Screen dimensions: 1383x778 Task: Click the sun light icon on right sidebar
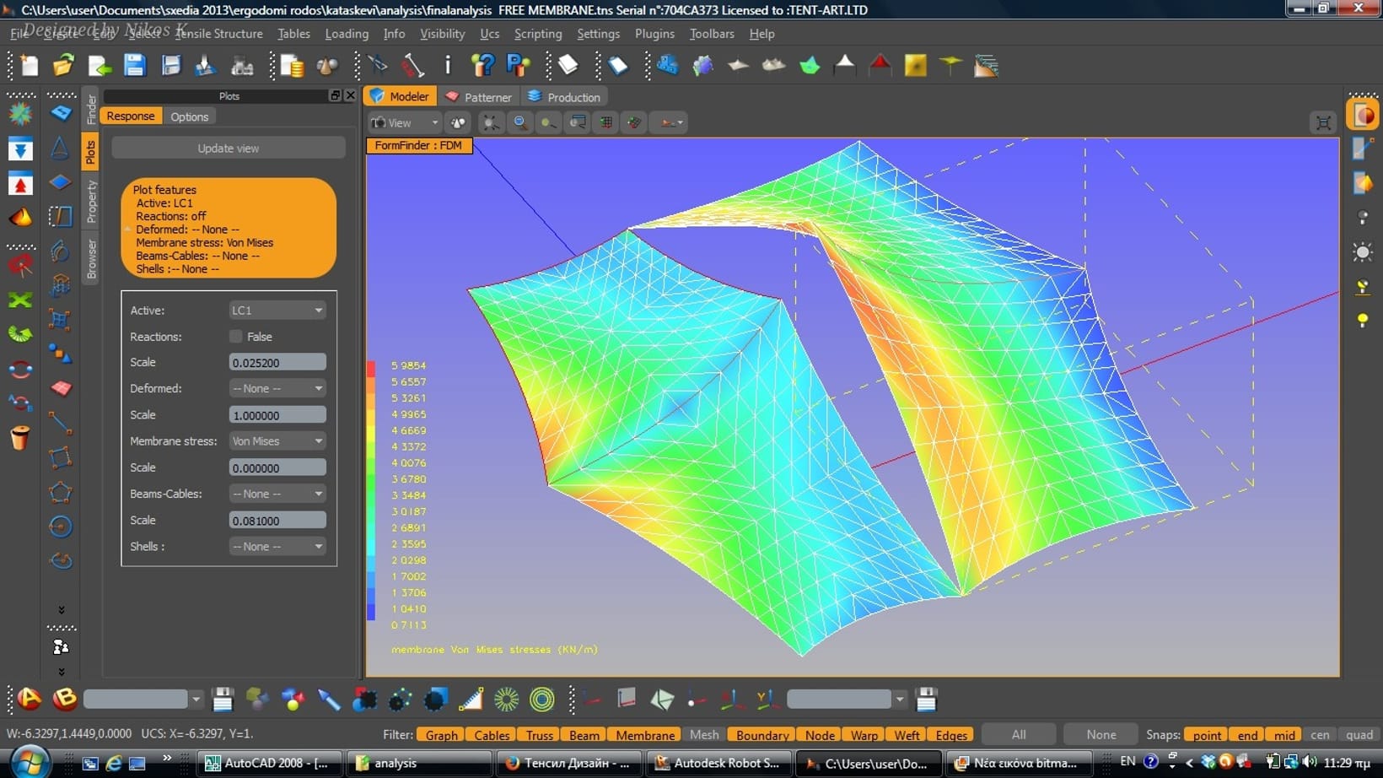click(1362, 252)
